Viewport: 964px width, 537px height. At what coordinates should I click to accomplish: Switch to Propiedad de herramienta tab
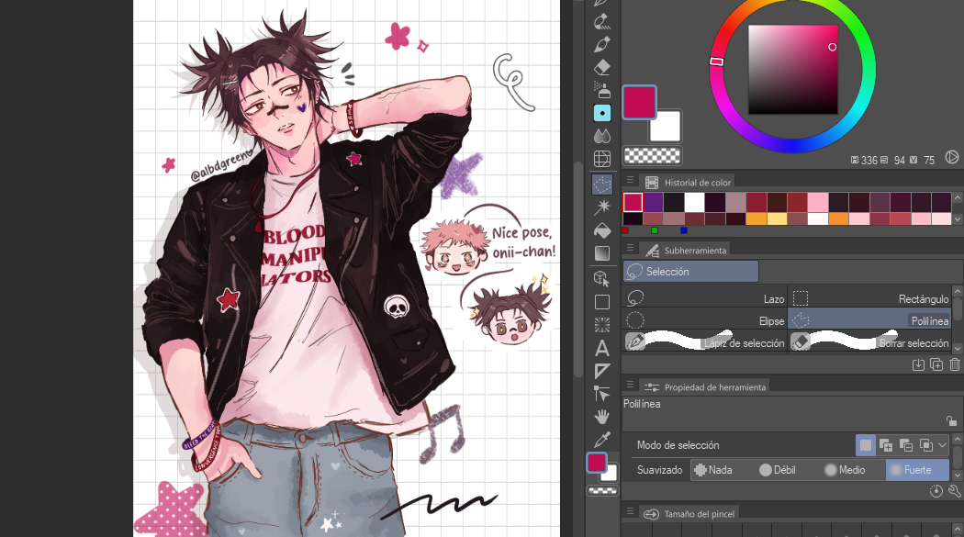coord(704,387)
